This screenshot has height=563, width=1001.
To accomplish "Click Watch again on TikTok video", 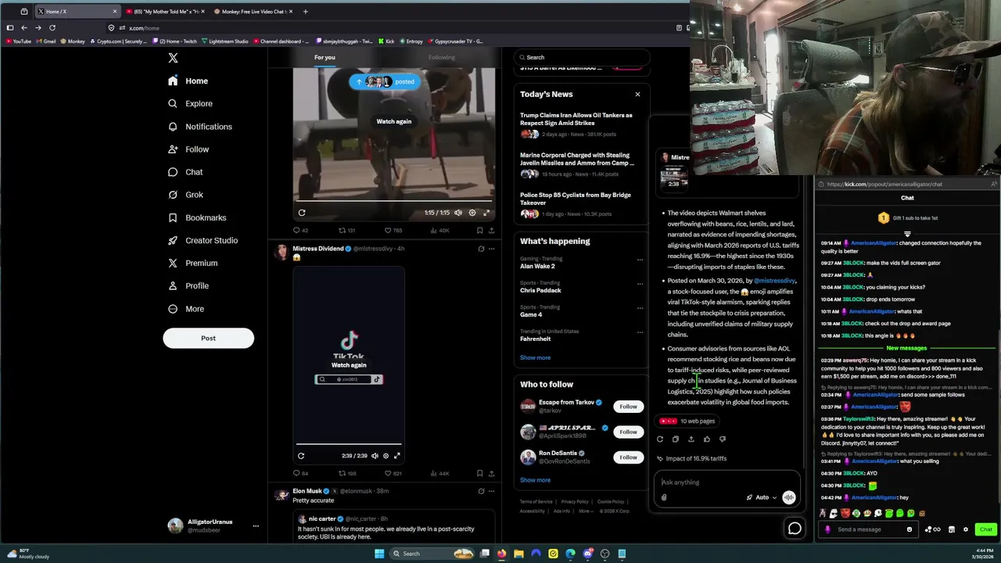I will (349, 365).
